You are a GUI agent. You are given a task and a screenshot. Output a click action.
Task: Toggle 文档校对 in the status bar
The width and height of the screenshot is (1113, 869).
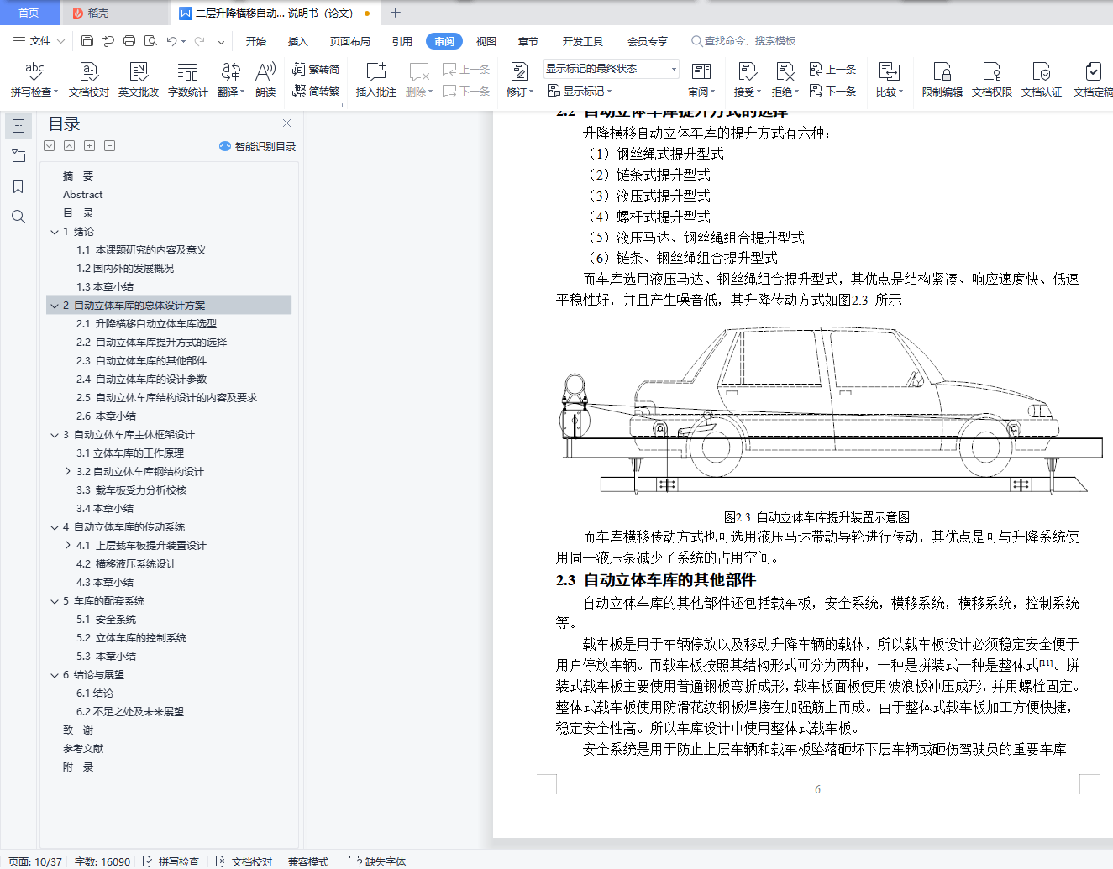tap(244, 861)
